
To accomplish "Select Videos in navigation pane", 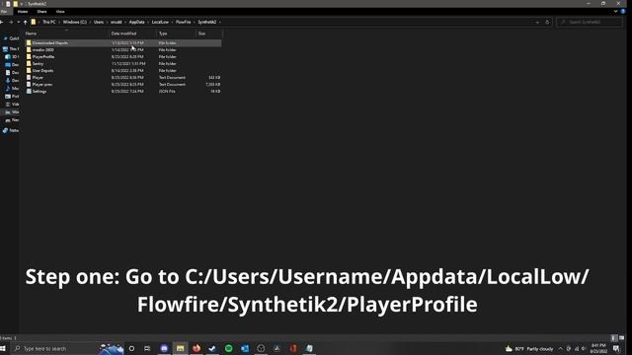I will [x=12, y=104].
